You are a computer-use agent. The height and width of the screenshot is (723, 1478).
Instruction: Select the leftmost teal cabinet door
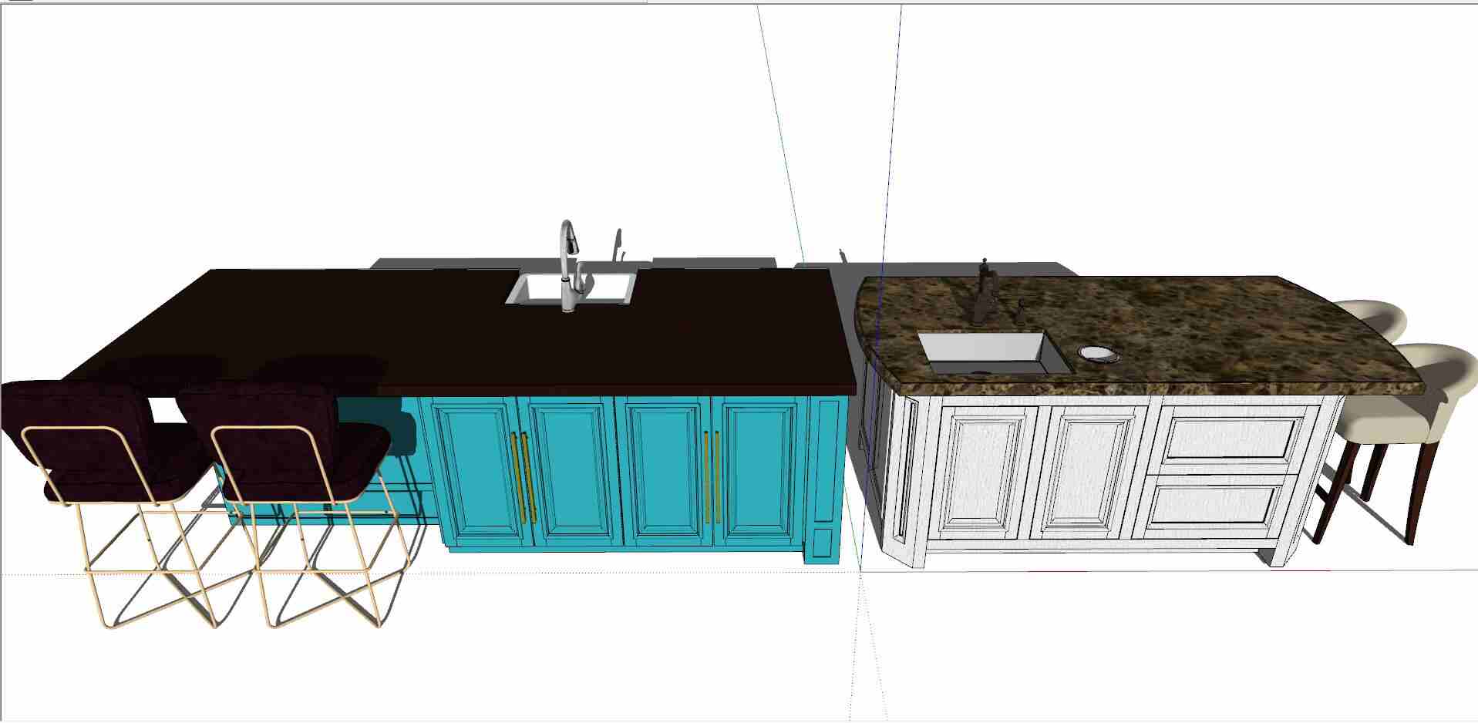click(x=479, y=472)
